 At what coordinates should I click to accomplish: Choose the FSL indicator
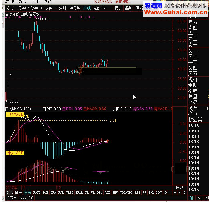click(61, 193)
